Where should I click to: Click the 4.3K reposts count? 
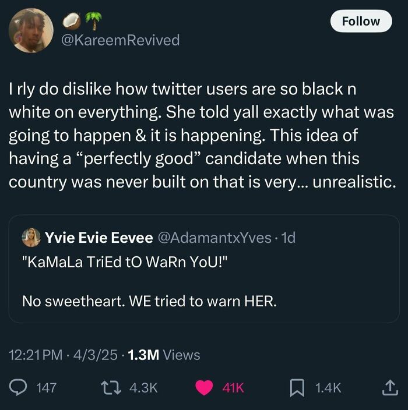(x=142, y=387)
